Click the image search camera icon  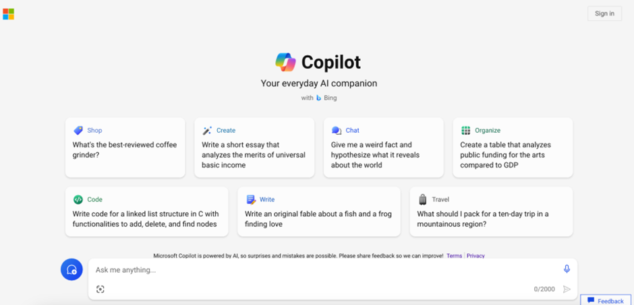[100, 289]
